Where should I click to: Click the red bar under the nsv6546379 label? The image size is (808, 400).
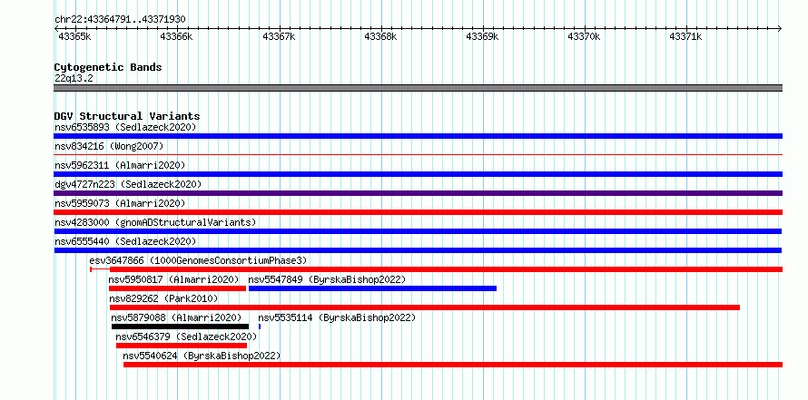tap(182, 346)
